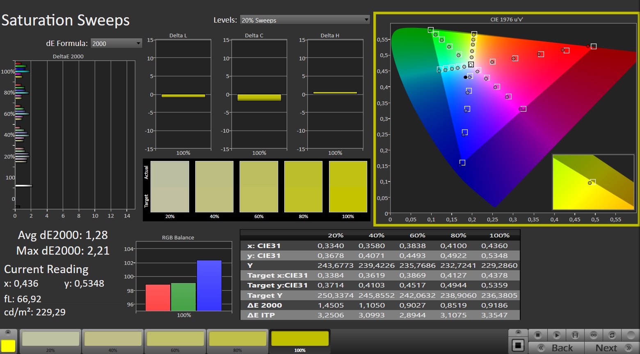Click the read series bracket icon
Image resolution: width=640 pixels, height=354 pixels.
(x=575, y=335)
